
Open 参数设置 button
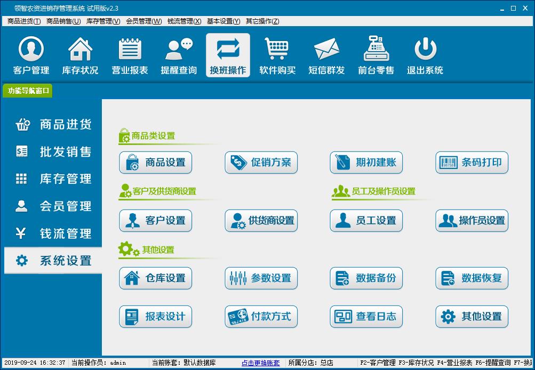click(x=261, y=278)
